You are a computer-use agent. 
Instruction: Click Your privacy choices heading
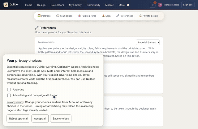24,61
